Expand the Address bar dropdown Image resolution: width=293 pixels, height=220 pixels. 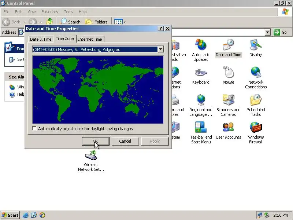coord(268,32)
